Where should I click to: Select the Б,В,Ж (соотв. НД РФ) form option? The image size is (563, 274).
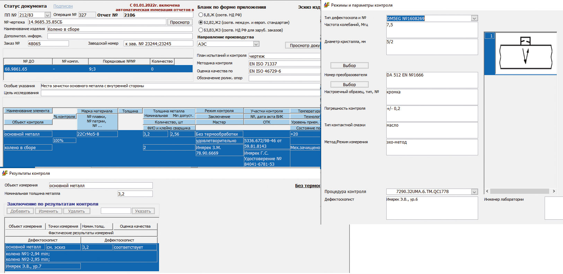click(201, 15)
